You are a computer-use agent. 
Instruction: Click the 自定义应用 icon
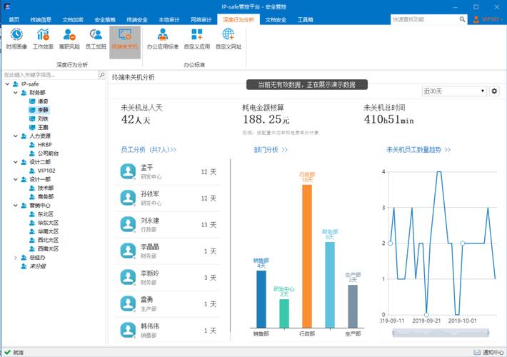point(196,37)
